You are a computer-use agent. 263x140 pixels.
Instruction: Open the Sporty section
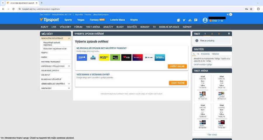coord(68,20)
